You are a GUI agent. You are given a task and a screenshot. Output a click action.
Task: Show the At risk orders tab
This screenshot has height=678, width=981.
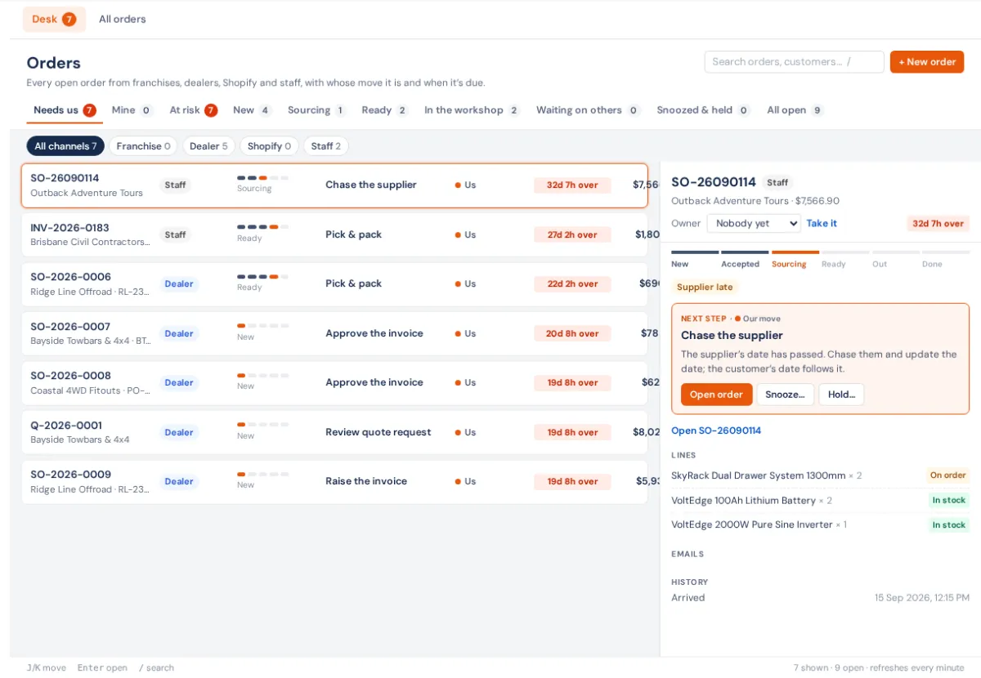tap(193, 110)
